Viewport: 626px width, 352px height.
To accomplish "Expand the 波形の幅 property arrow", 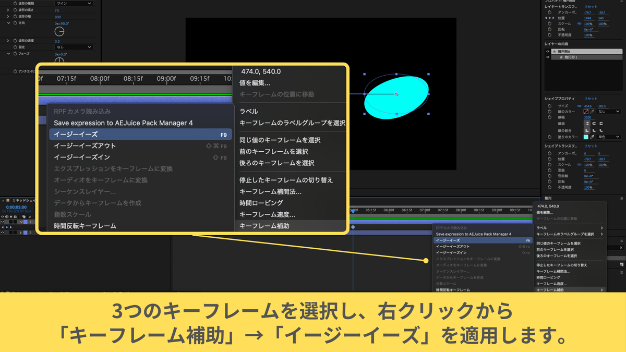I will pos(8,17).
